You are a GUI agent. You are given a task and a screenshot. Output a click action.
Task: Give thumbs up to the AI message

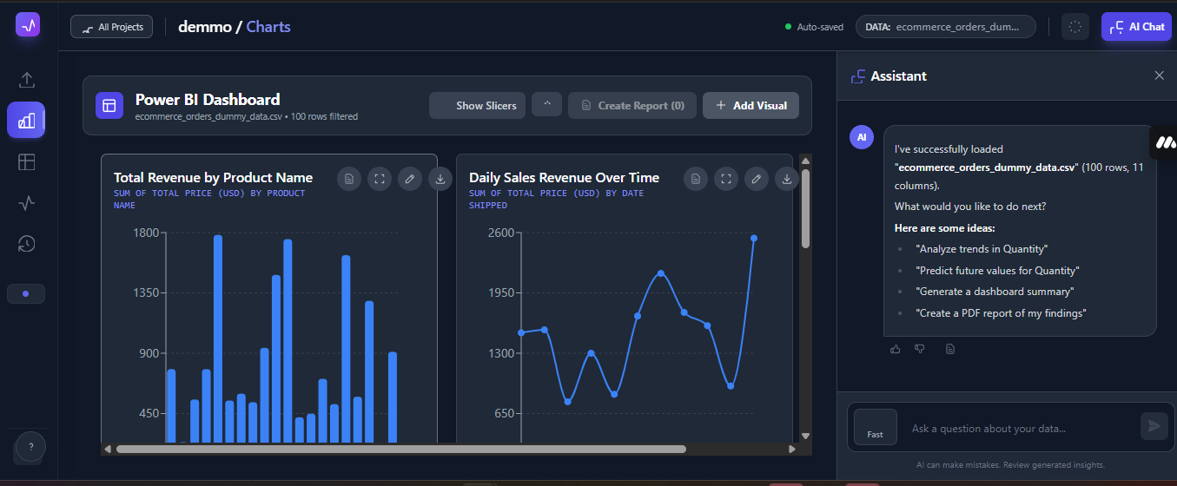[x=896, y=349]
